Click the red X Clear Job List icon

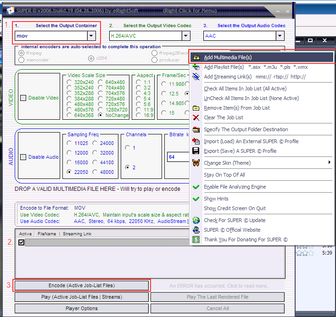tap(196, 117)
